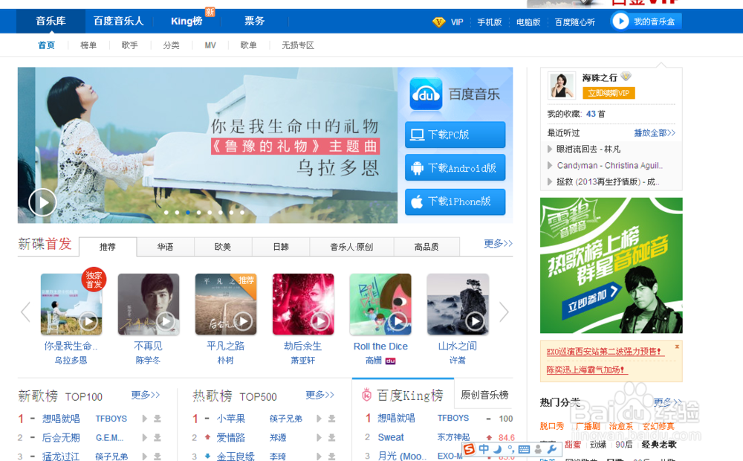Toggle Chinese input mode 中 on IME bar
This screenshot has width=743, height=461.
point(484,448)
